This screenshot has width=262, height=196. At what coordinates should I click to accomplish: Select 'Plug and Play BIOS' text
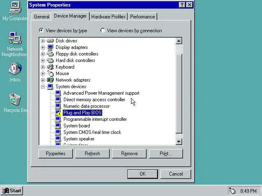(x=83, y=113)
